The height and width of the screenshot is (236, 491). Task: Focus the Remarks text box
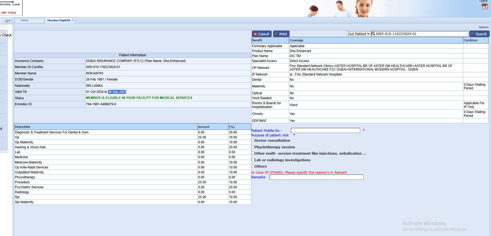coord(316,177)
